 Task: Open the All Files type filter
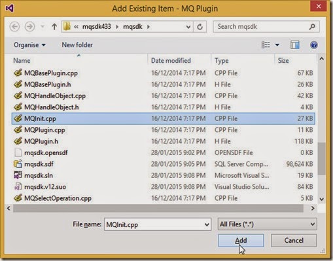pos(267,224)
